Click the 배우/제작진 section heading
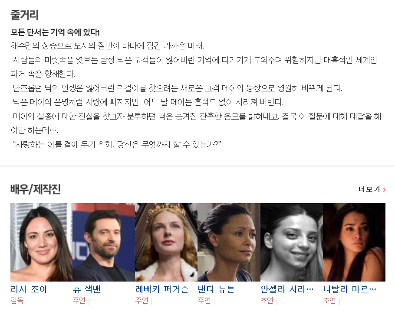Viewport: 395px width, 311px height. tap(36, 189)
